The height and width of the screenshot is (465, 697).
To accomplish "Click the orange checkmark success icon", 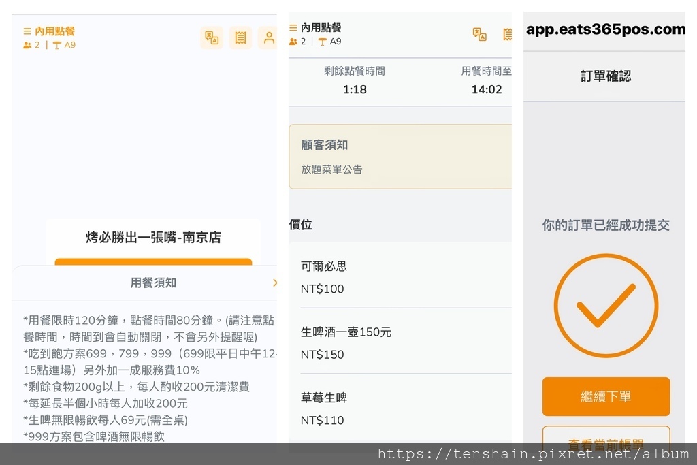I will (606, 306).
